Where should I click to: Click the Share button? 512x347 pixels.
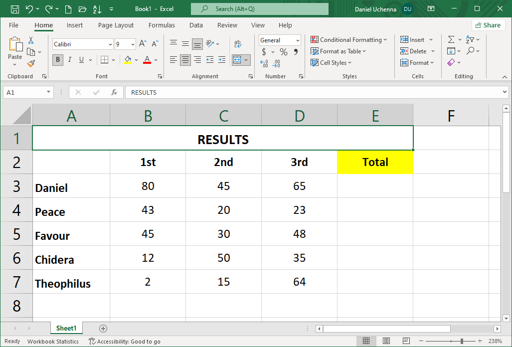488,24
